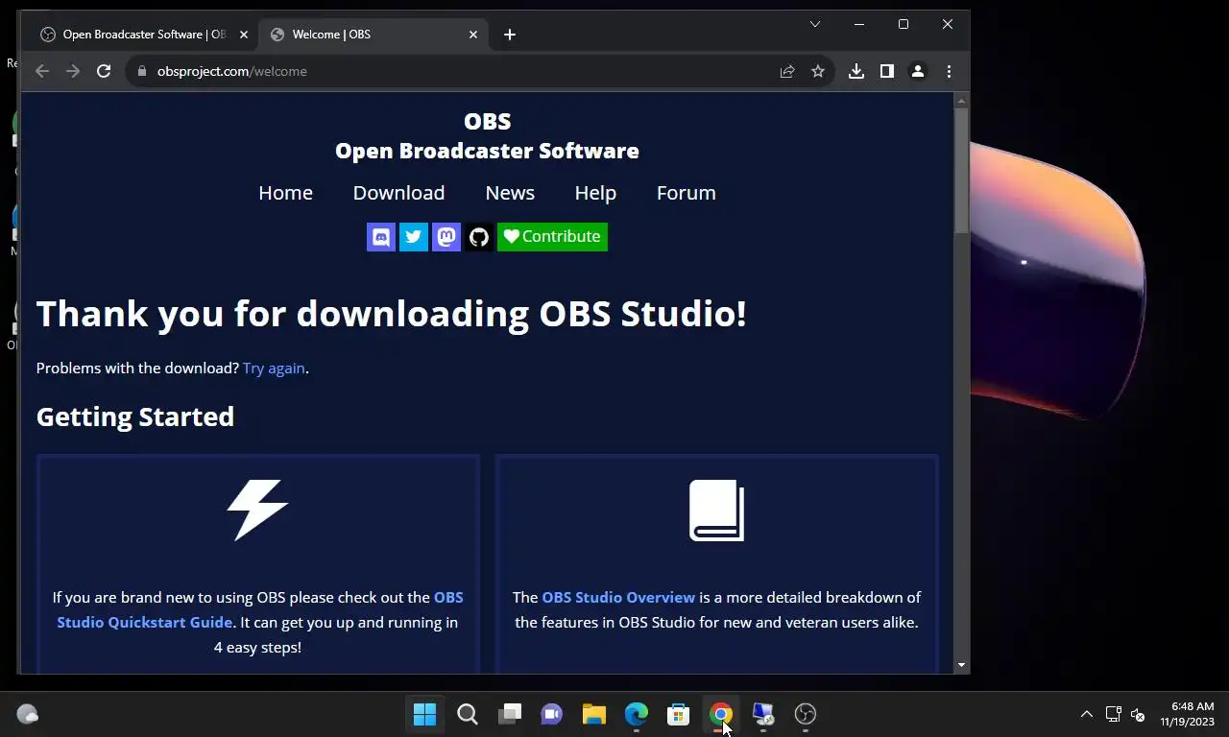Open taskbar Search
The image size is (1229, 737).
click(x=468, y=714)
